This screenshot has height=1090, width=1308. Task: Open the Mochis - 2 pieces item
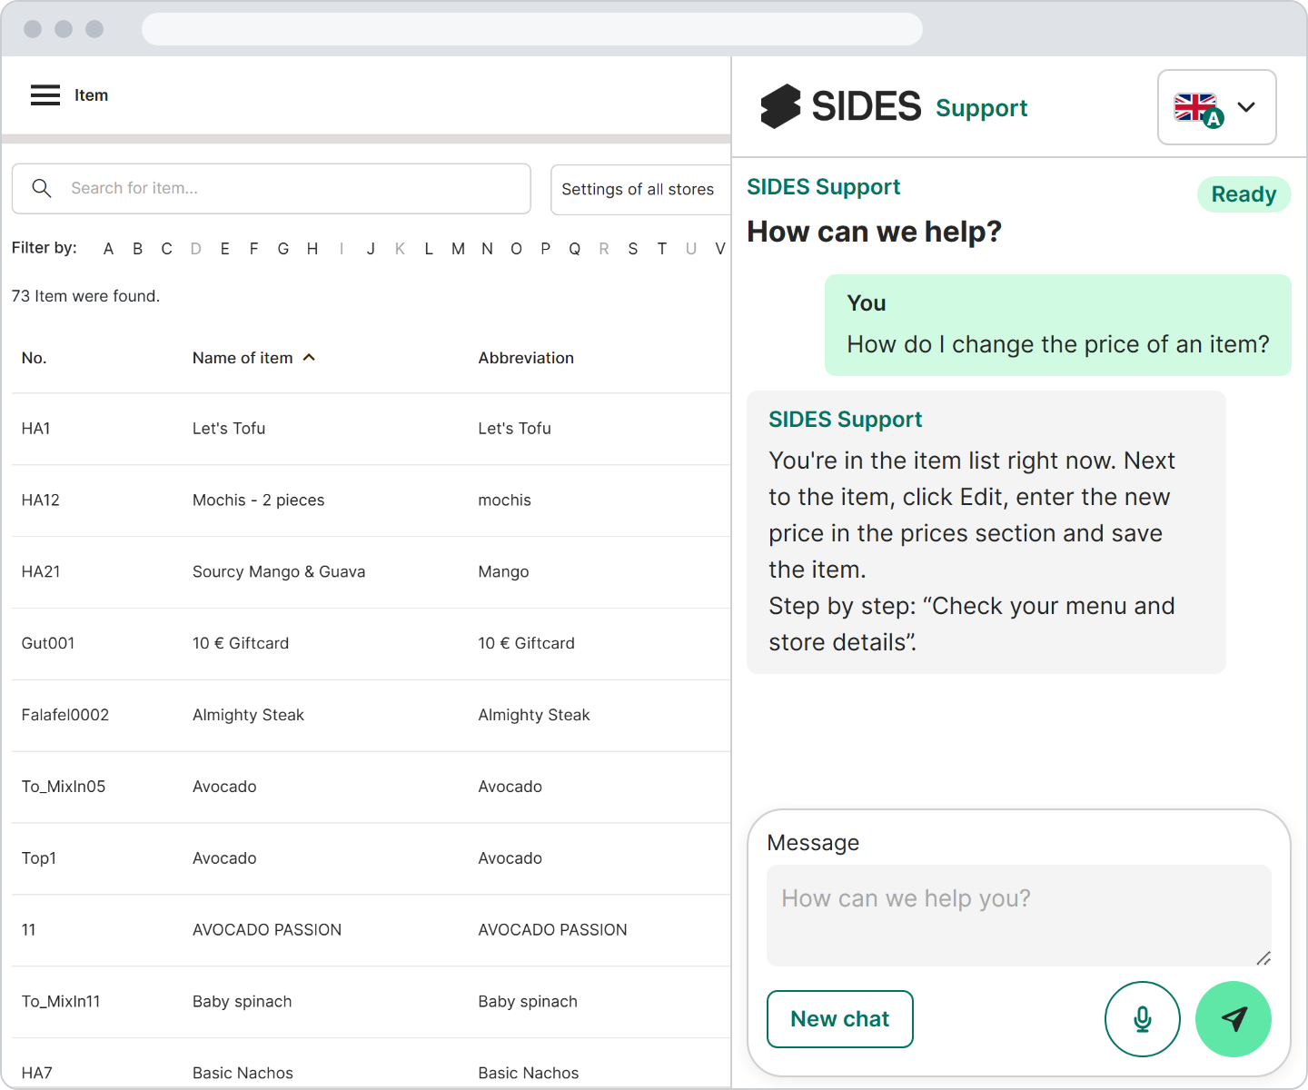(x=258, y=500)
